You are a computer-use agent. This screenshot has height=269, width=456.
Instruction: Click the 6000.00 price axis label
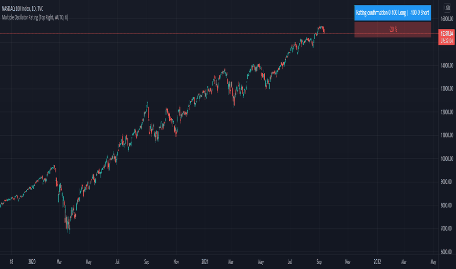pyautogui.click(x=447, y=252)
